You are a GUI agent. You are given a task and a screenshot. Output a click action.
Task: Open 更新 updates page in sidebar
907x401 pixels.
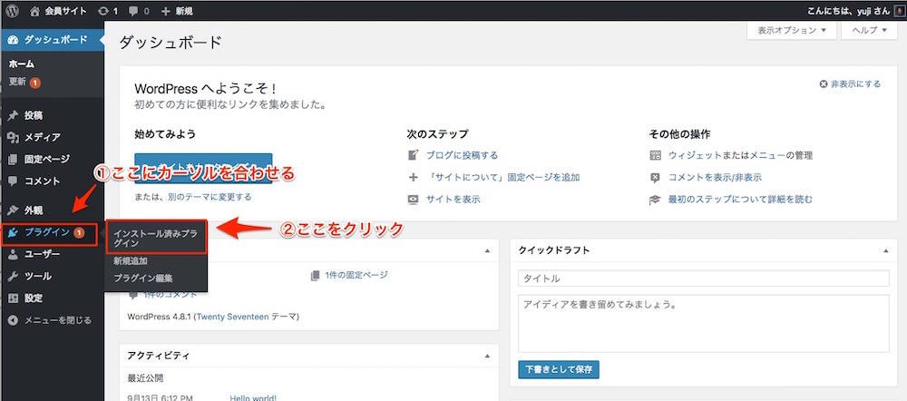click(24, 83)
